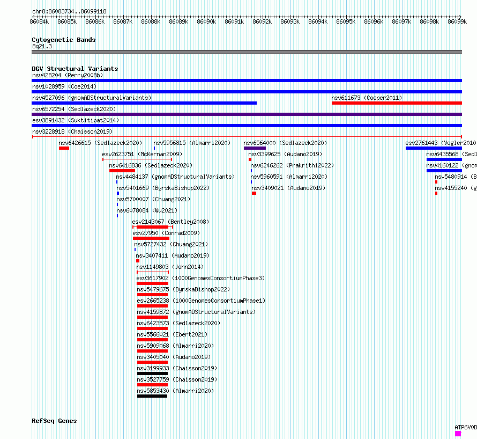Open nsv4484137 (gnomADStructuralVariants) label
Viewport: 477px width, 439px height.
click(175, 177)
